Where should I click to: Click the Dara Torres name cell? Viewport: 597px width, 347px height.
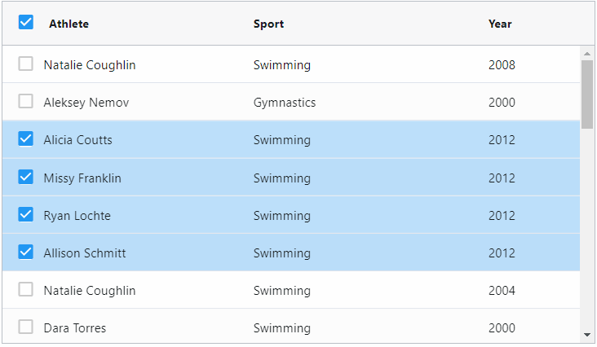point(75,328)
